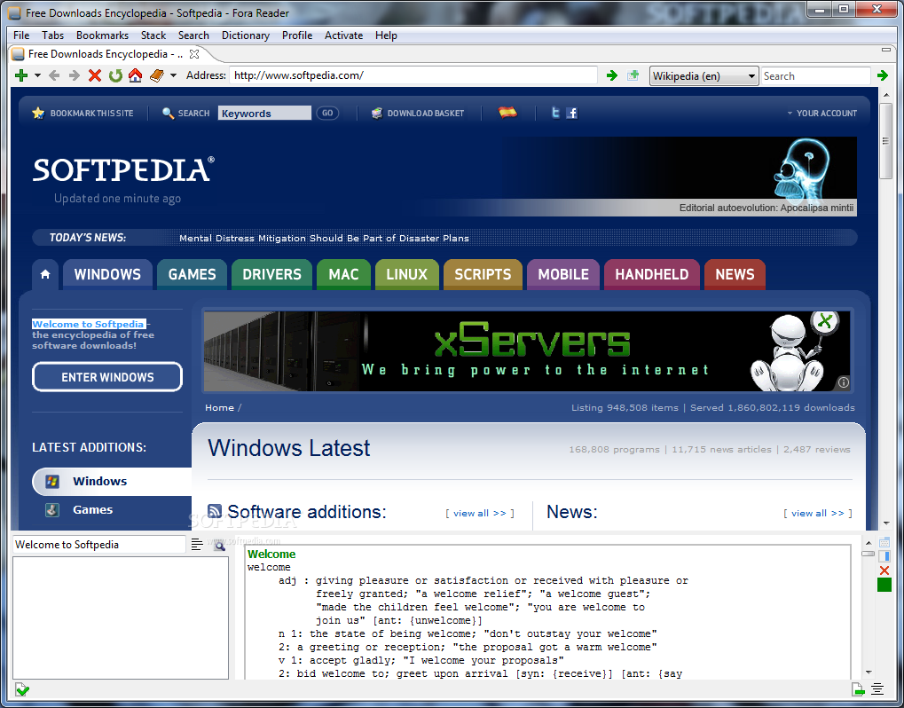Click the green checkmark icon at bottom left
Image resolution: width=904 pixels, height=708 pixels.
click(22, 689)
